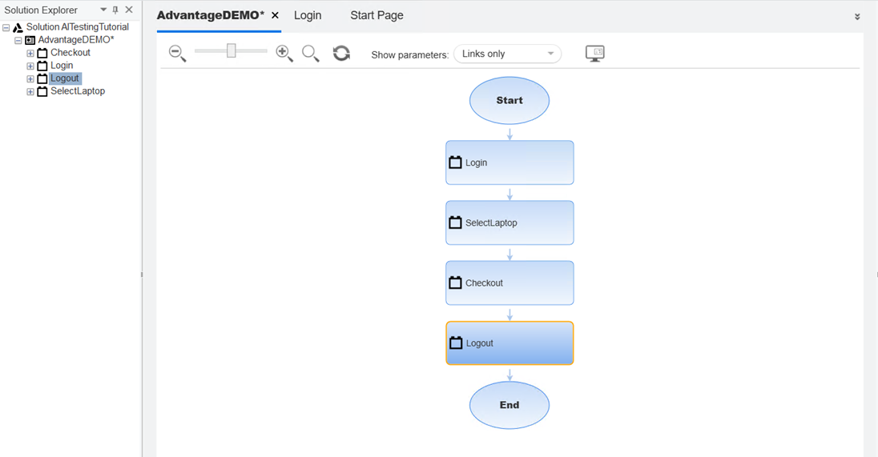Viewport: 878px width, 457px height.
Task: Pin the Solution Explorer panel
Action: [x=115, y=10]
